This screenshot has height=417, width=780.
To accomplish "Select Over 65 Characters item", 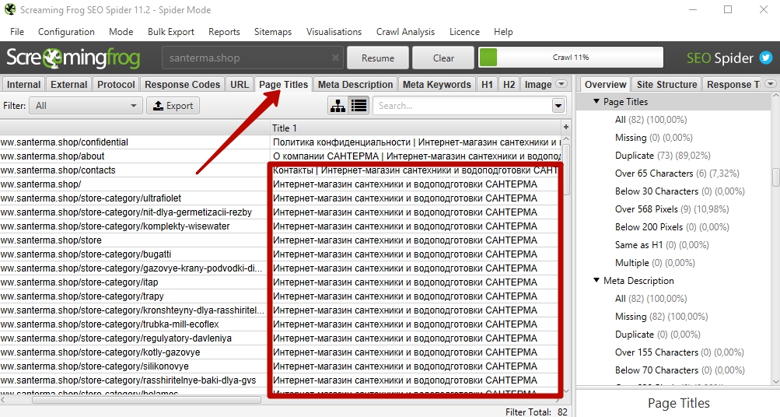I will point(677,173).
